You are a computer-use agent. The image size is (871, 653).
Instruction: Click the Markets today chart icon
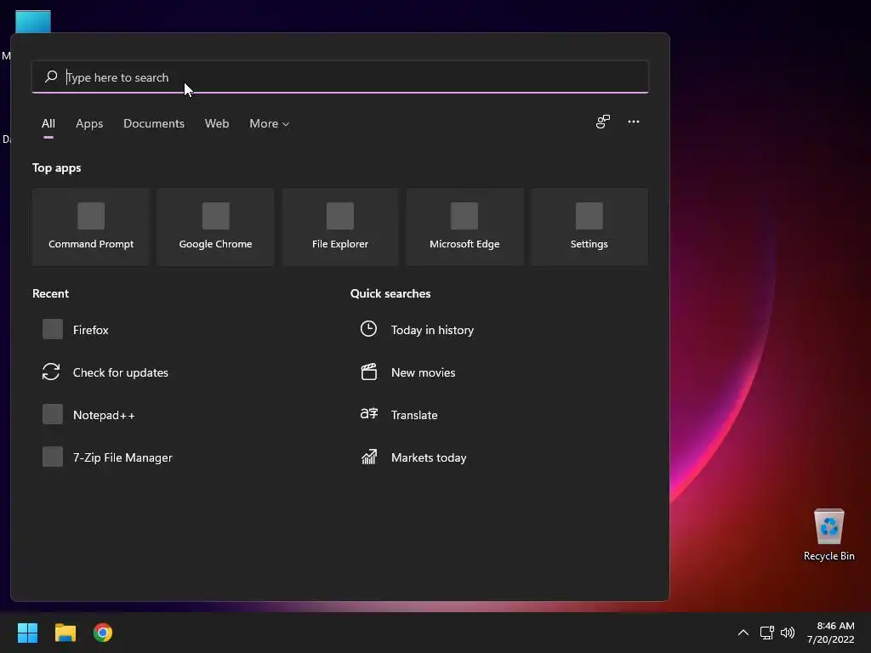369,457
